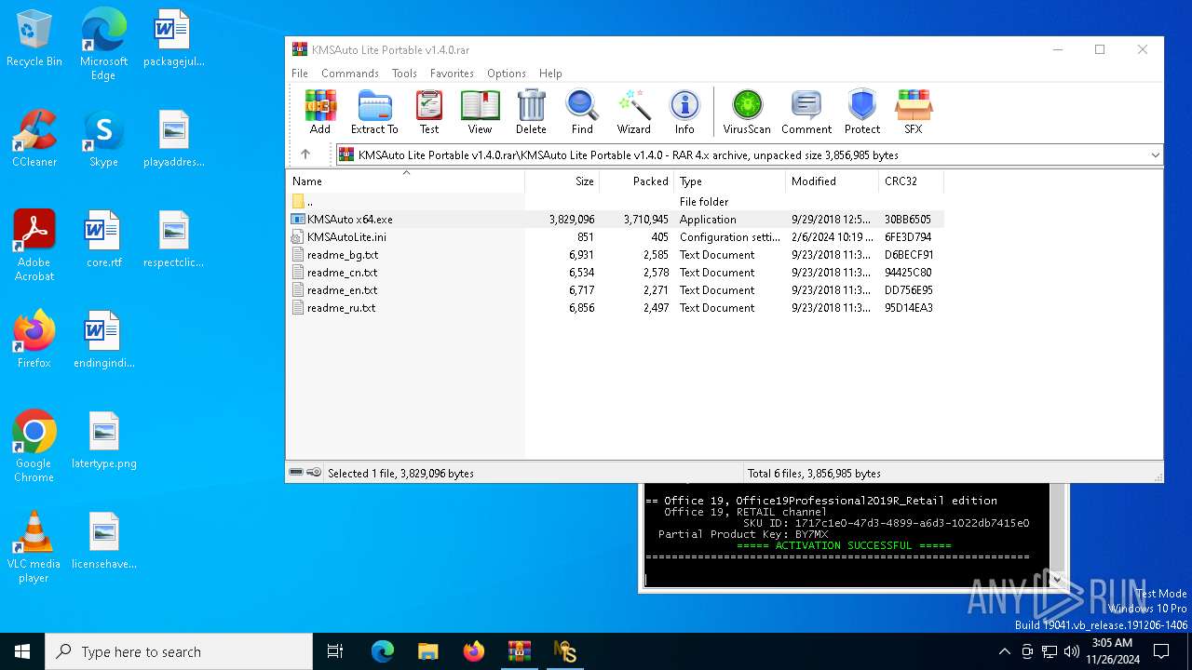Switch to WinRAR taskbar button
The width and height of the screenshot is (1192, 670).
tap(519, 651)
